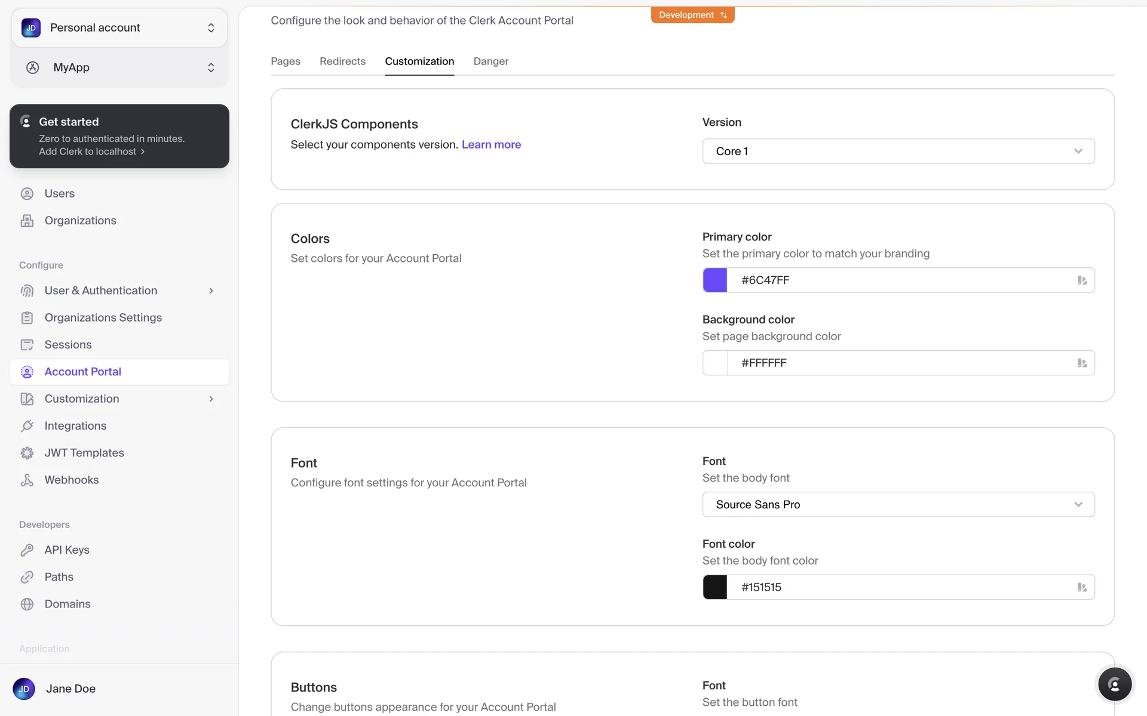
Task: Click the JWT Templates gear icon
Action: click(27, 453)
